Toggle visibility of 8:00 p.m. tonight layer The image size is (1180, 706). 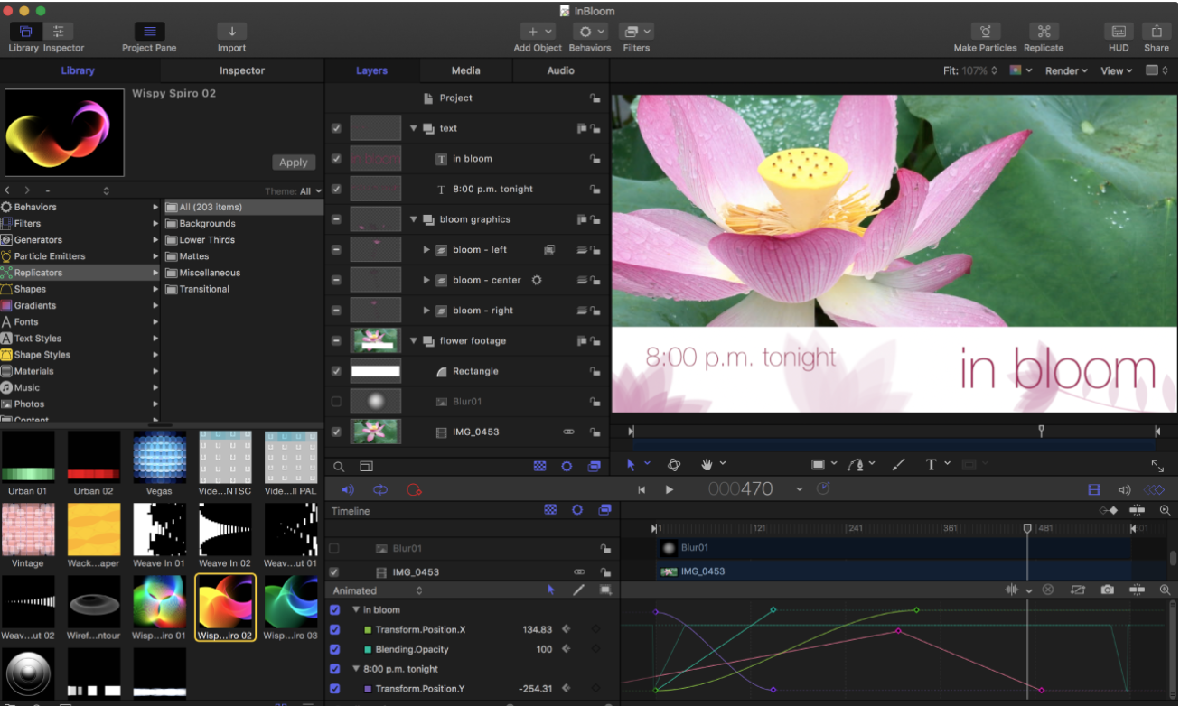pyautogui.click(x=336, y=189)
